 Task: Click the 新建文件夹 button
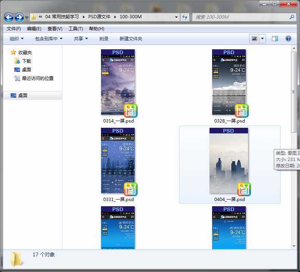(131, 39)
